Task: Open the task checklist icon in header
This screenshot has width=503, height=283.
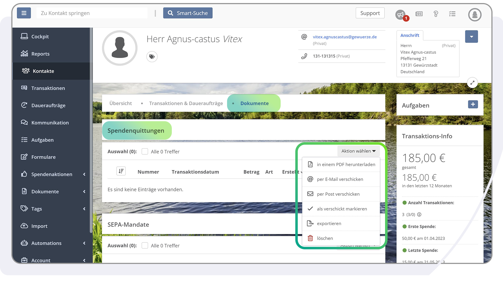Action: [x=452, y=14]
